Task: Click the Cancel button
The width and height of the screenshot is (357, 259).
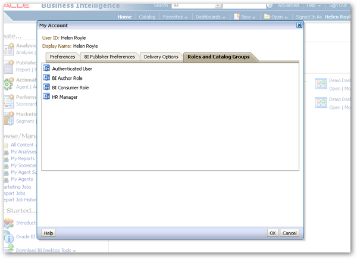Action: pyautogui.click(x=289, y=233)
